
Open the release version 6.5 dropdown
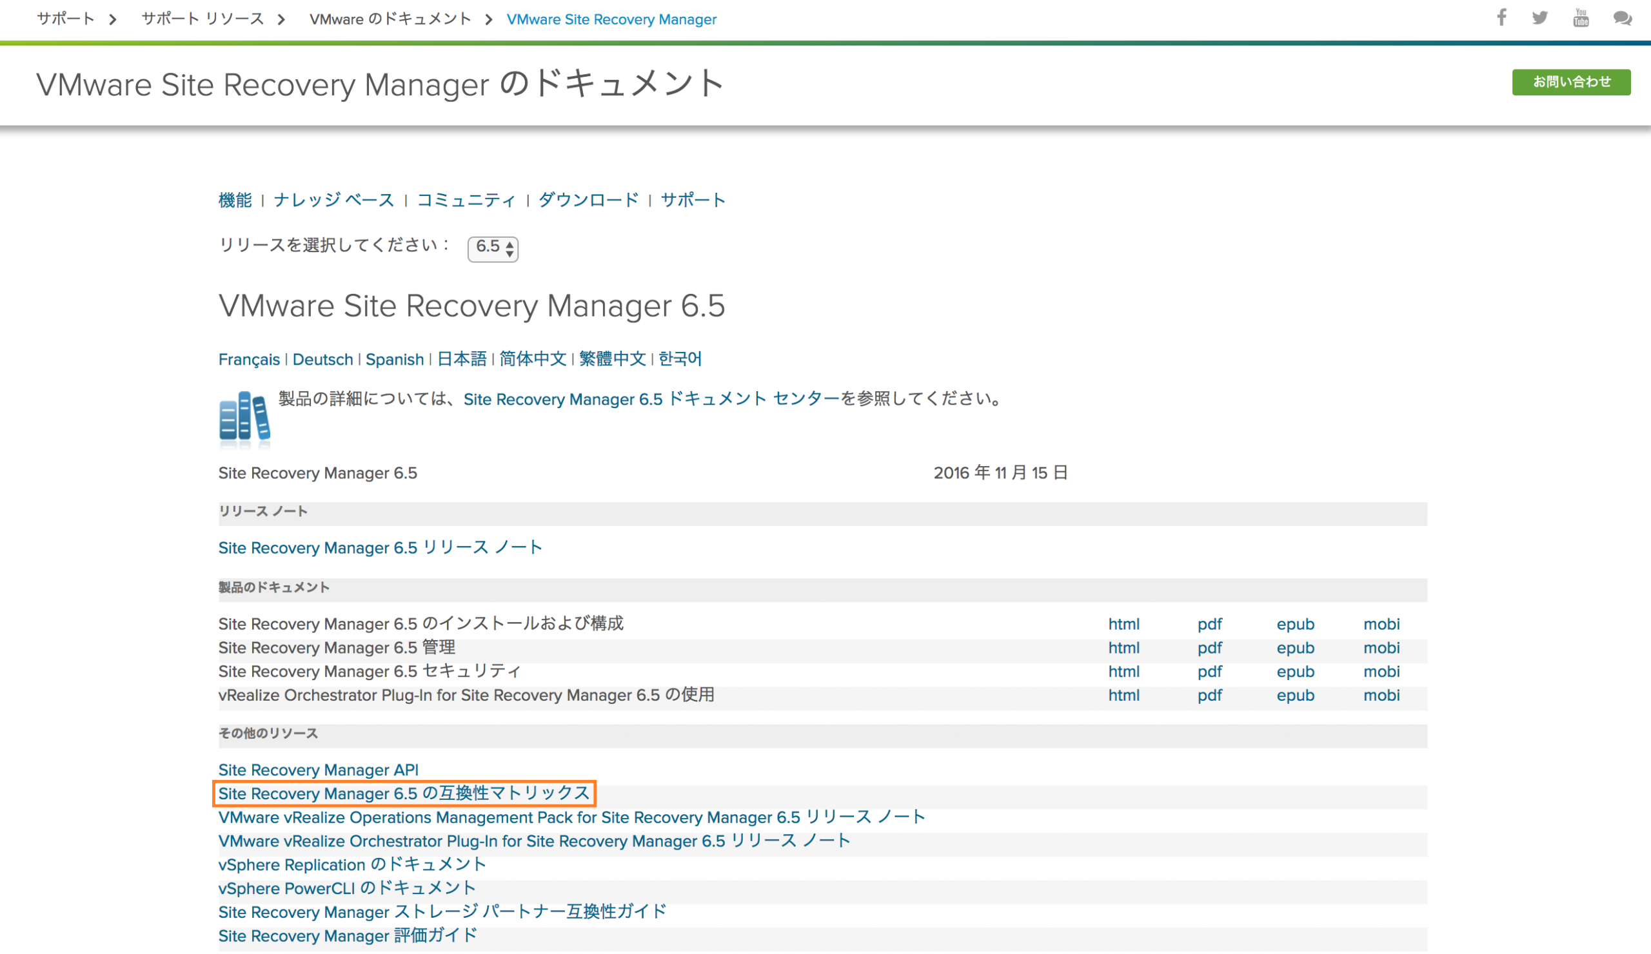(x=493, y=248)
